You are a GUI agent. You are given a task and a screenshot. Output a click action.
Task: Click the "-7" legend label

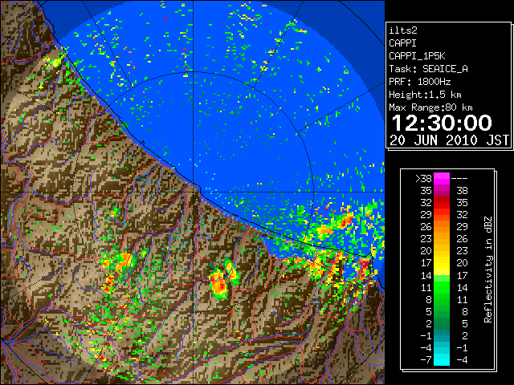coord(426,360)
